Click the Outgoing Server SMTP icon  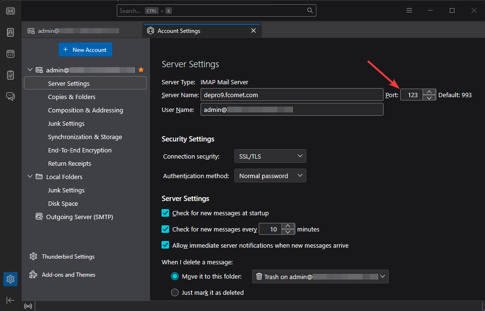(x=39, y=217)
